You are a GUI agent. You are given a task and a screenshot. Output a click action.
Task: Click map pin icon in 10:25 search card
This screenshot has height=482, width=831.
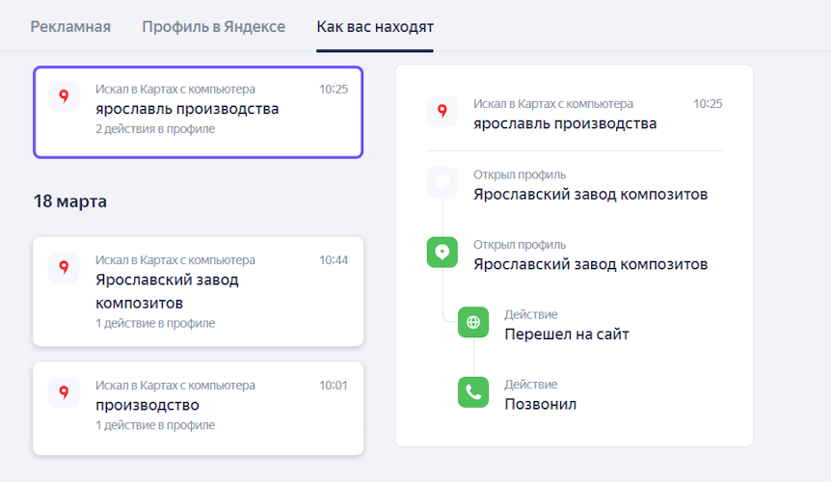tap(64, 96)
